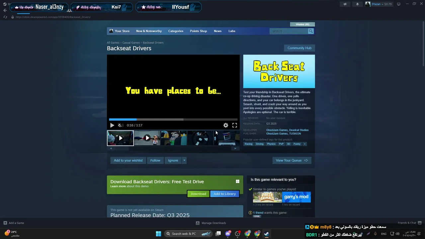This screenshot has height=239, width=425.
Task: Click Add a Game
Action: (x=14, y=223)
